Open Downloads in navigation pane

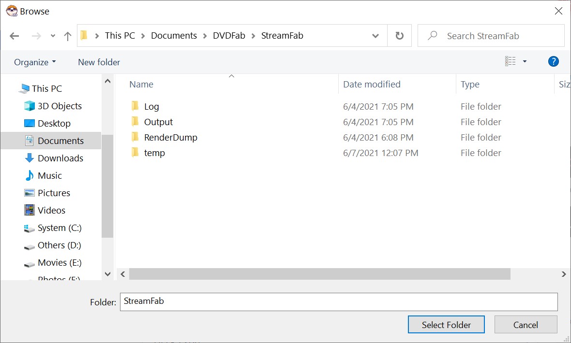(x=60, y=158)
